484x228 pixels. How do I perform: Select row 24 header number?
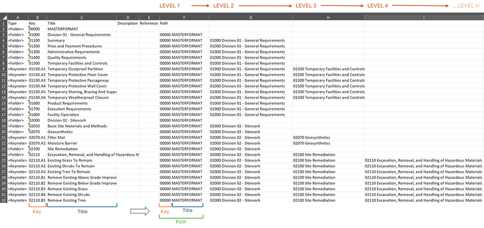tap(4, 154)
